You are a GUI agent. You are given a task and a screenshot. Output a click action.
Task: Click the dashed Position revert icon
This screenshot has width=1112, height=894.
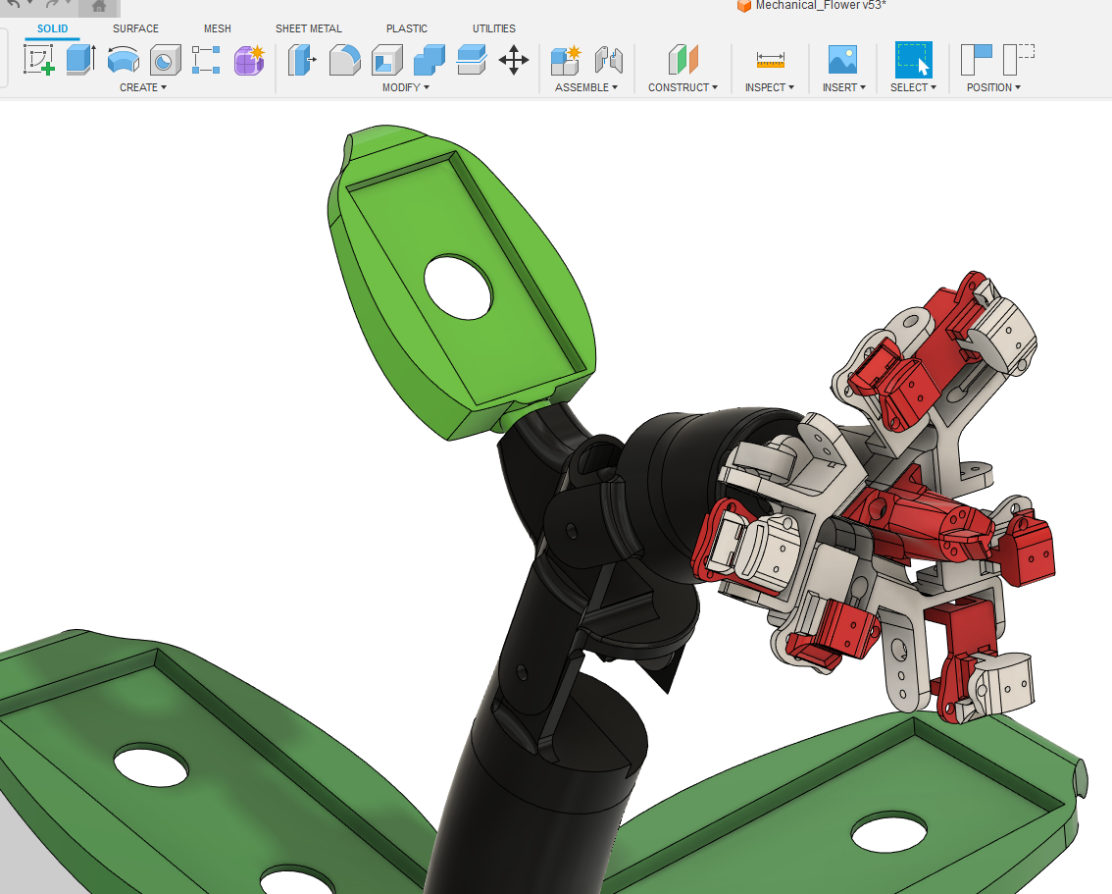pos(1019,60)
